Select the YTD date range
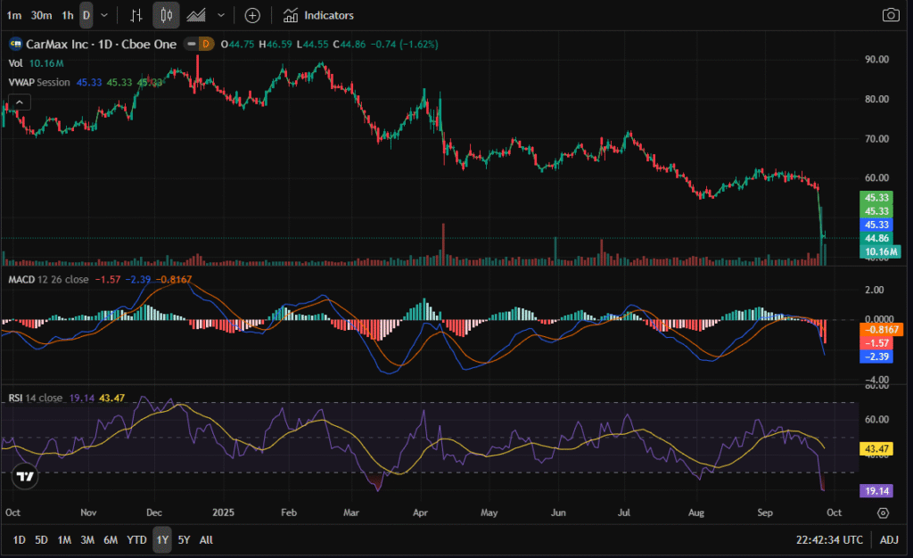The width and height of the screenshot is (913, 558). (136, 540)
